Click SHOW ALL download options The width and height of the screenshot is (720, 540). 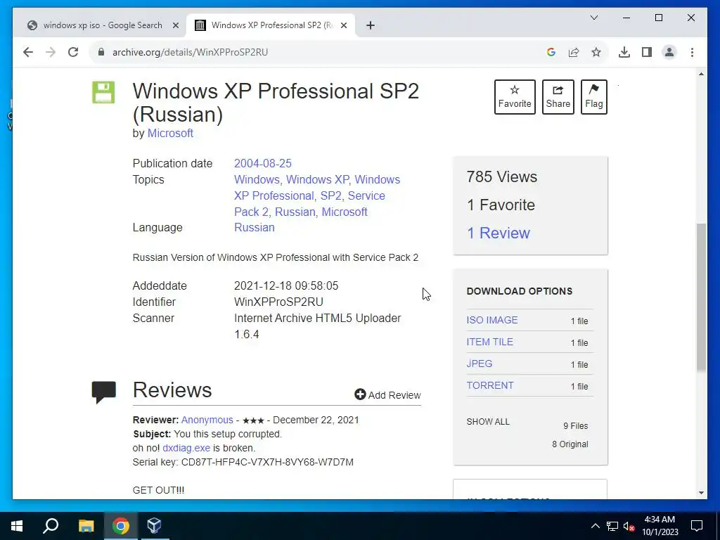point(488,422)
